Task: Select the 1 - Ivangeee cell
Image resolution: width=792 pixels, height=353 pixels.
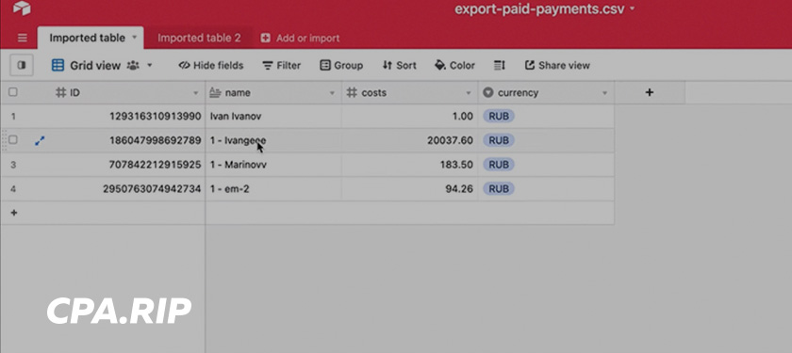Action: click(273, 140)
